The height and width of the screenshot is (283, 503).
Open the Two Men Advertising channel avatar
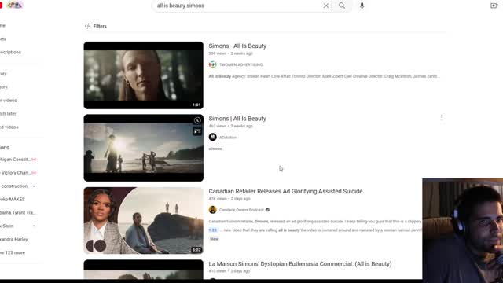coord(212,64)
